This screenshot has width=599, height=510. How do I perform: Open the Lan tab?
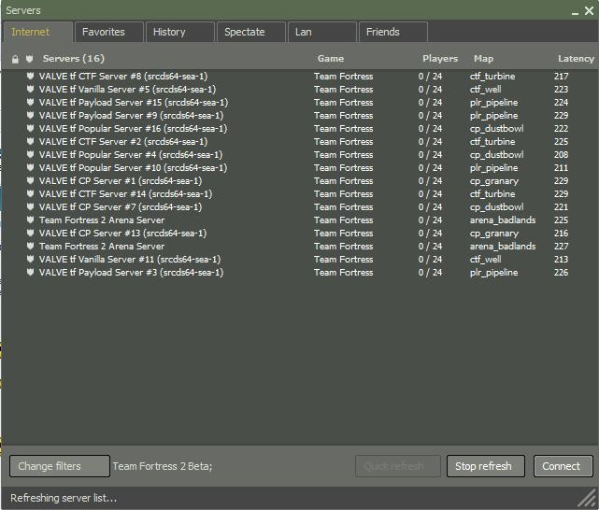click(x=322, y=32)
